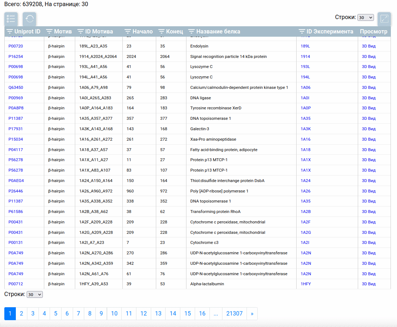397x327 pixels.
Task: Go to page 10
Action: click(x=114, y=314)
